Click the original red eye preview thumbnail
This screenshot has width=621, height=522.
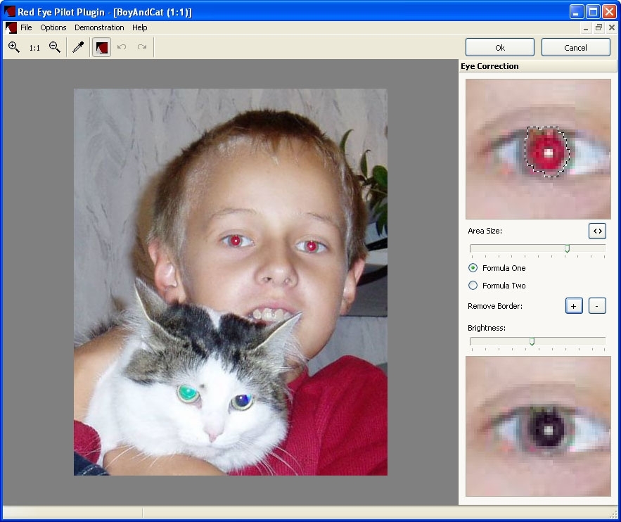(x=538, y=149)
